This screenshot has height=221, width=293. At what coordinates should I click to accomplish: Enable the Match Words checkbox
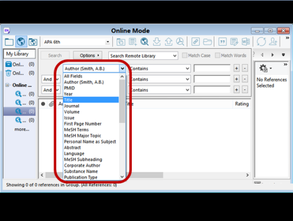217,56
